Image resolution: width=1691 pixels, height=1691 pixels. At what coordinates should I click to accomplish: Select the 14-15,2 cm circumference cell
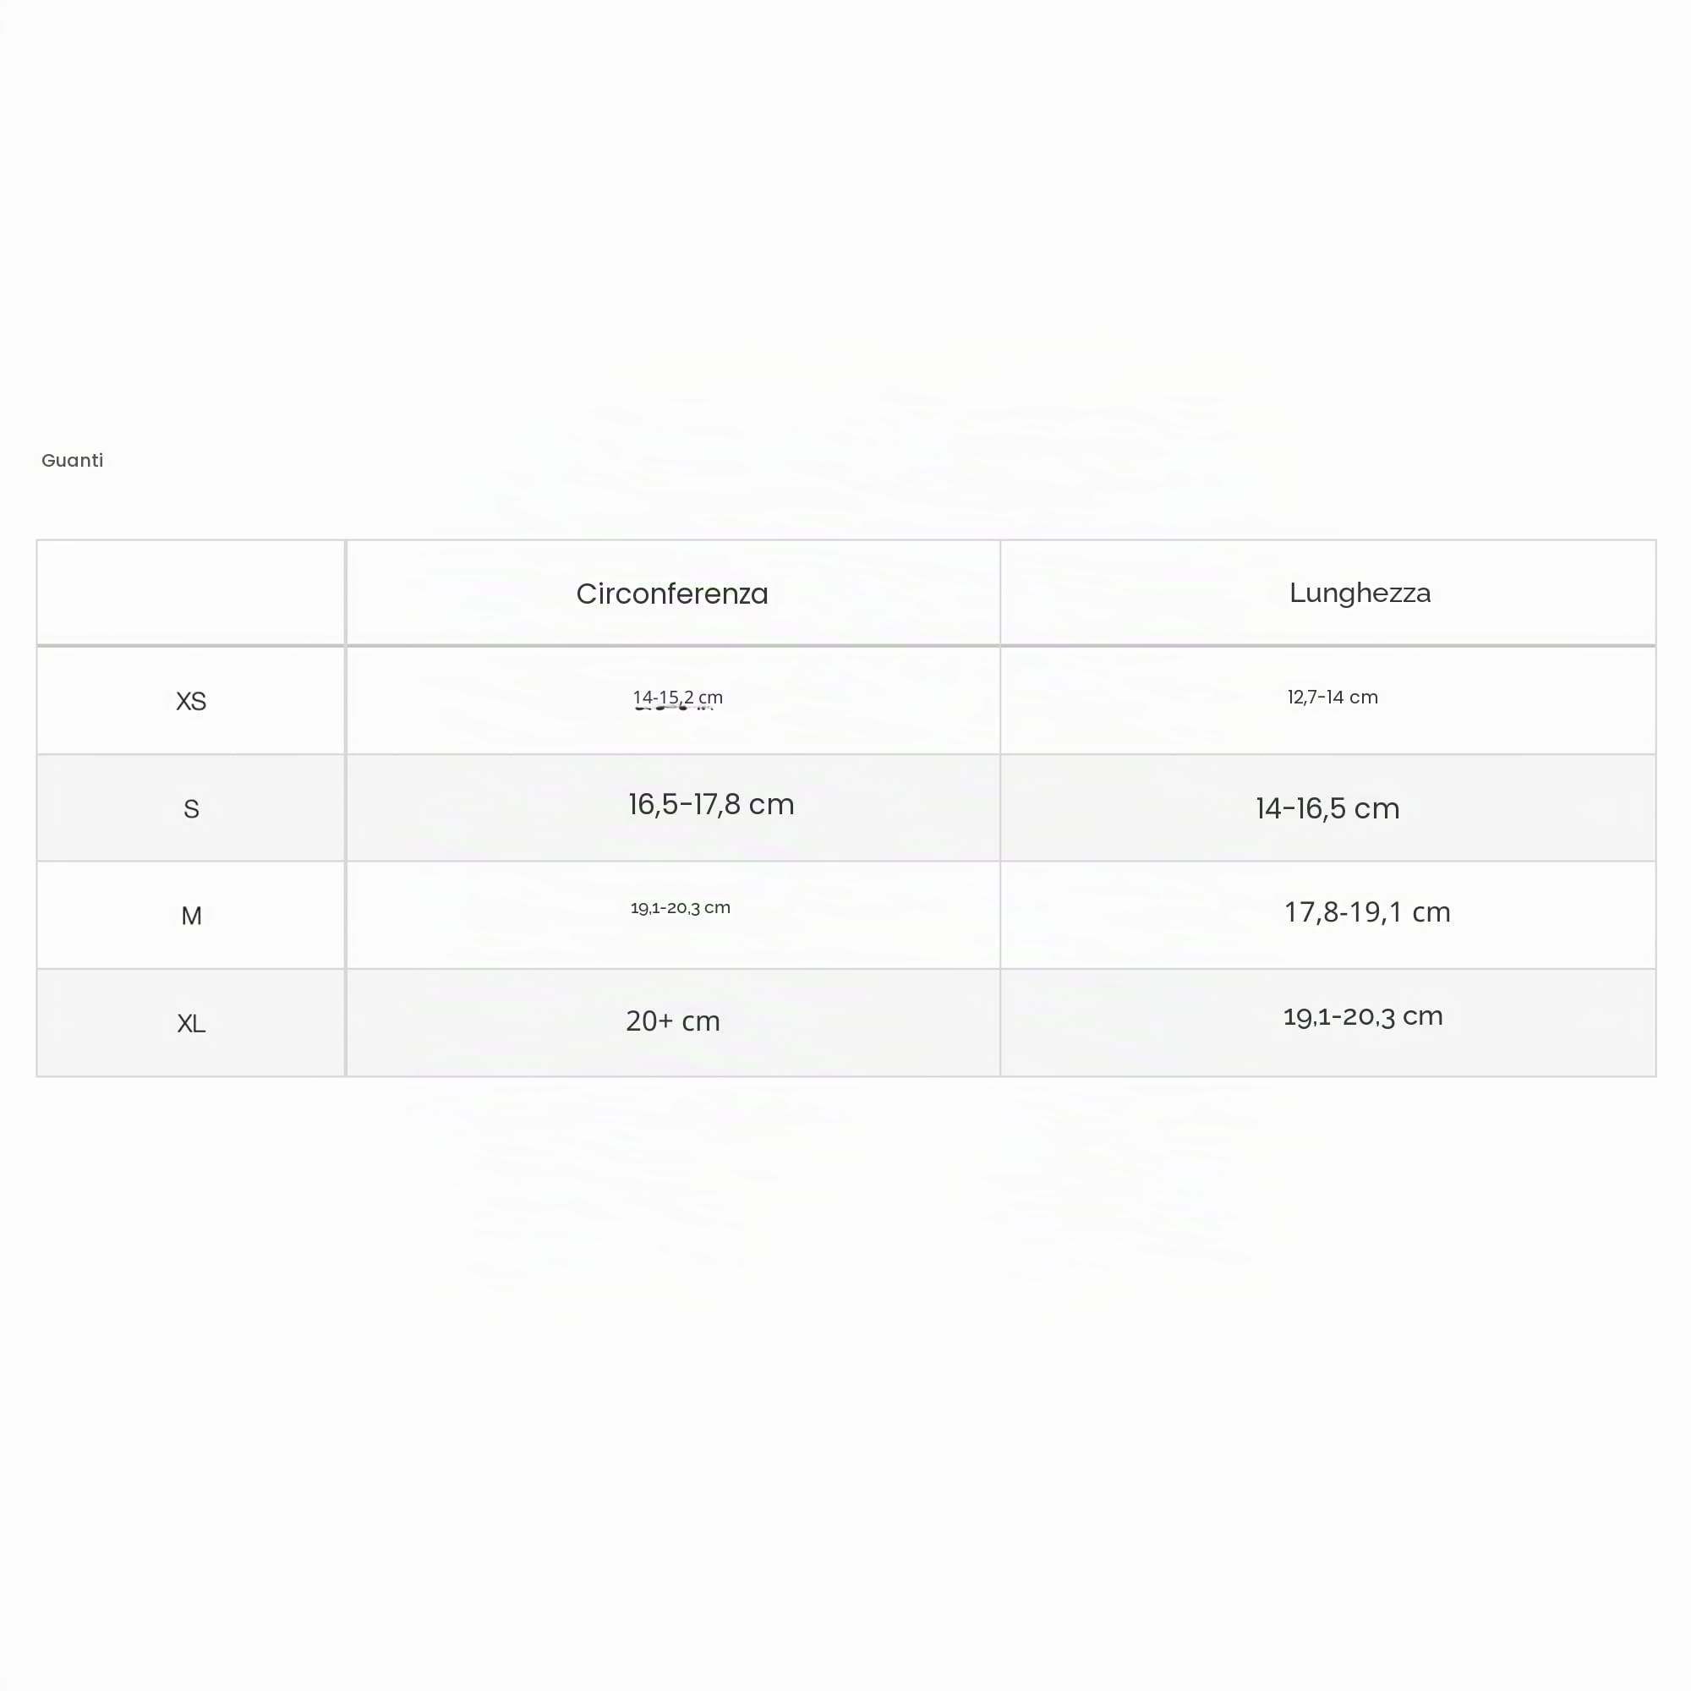coord(672,701)
